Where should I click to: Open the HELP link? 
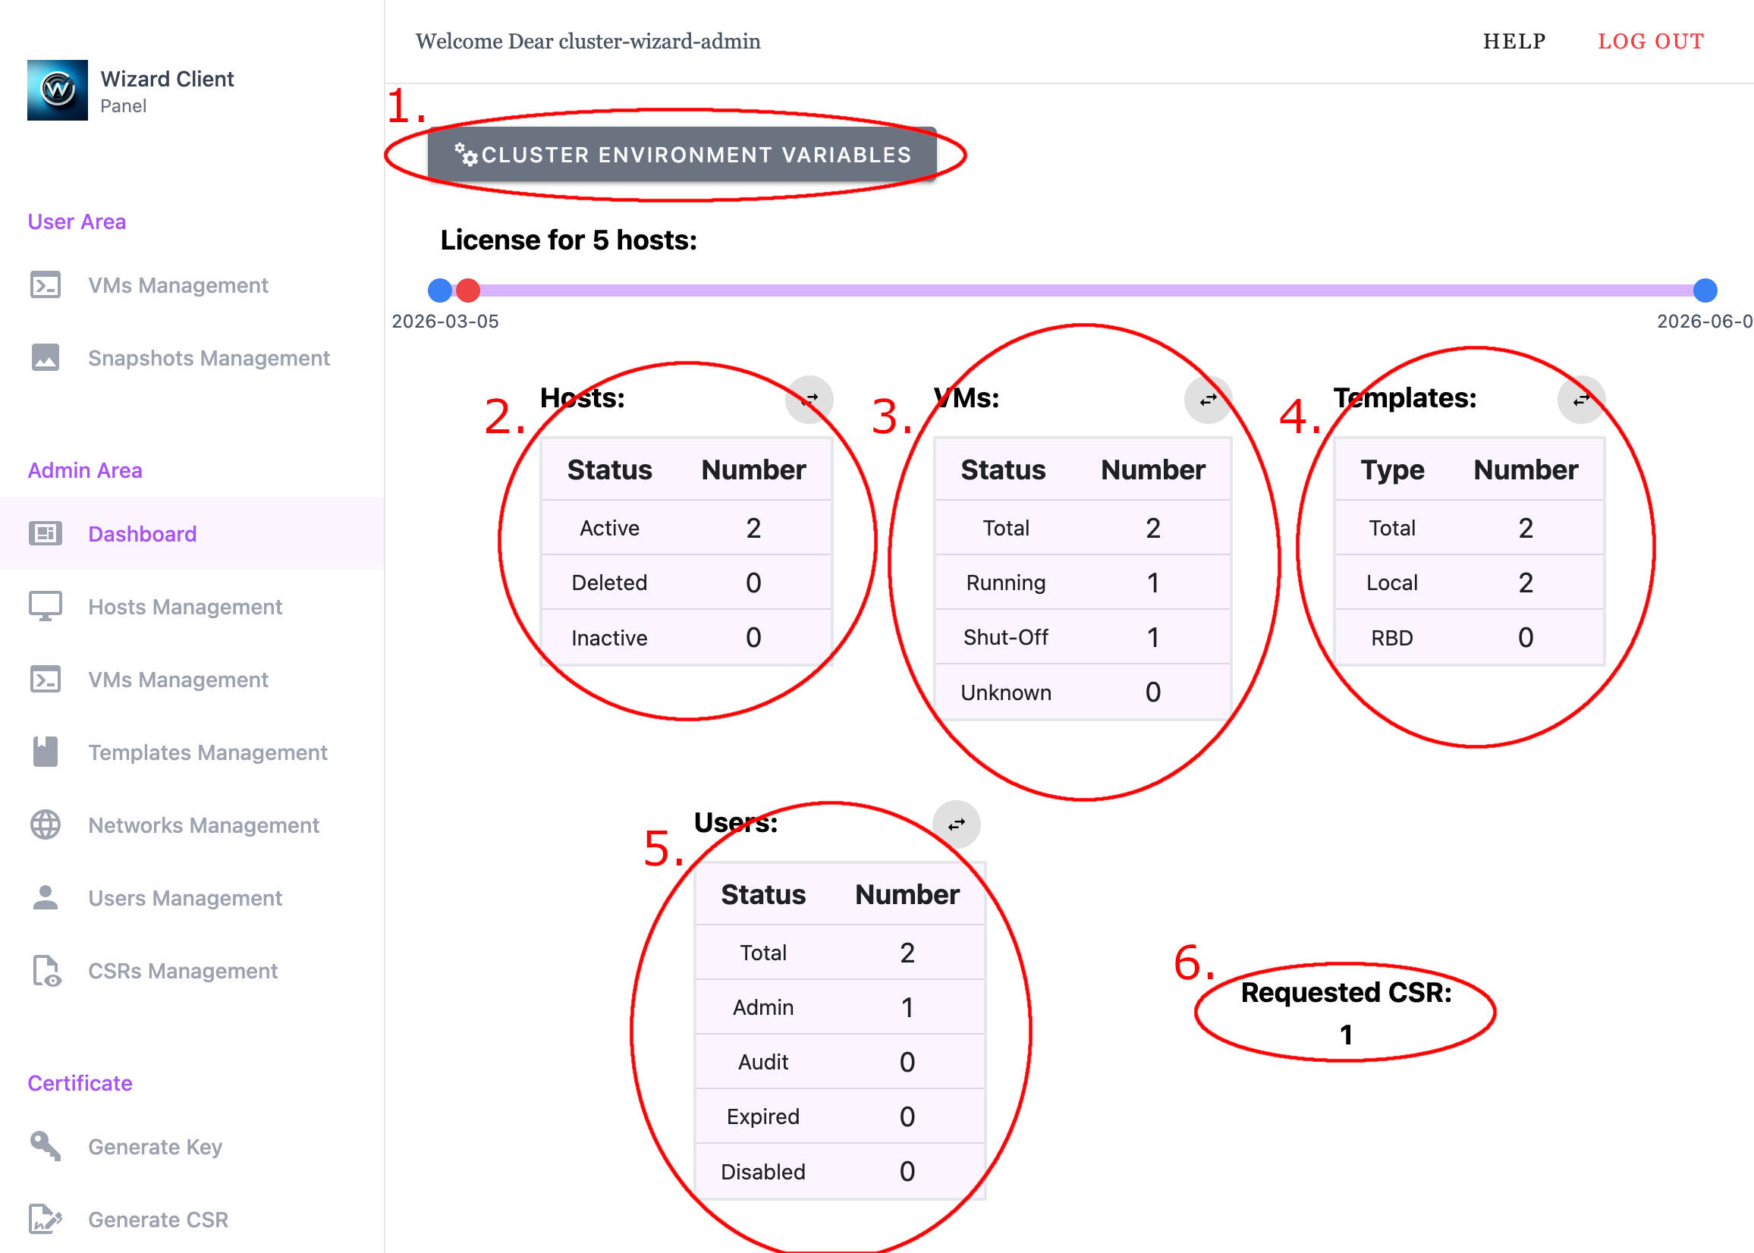click(1514, 41)
